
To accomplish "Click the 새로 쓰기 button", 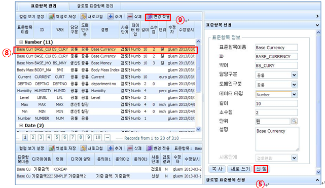I will coord(240,169).
